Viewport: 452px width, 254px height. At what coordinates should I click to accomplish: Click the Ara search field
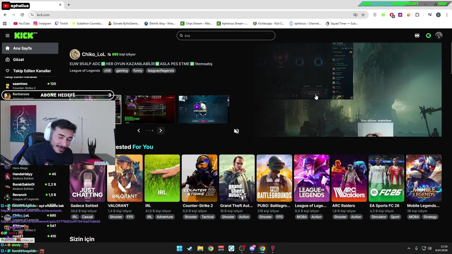226,36
